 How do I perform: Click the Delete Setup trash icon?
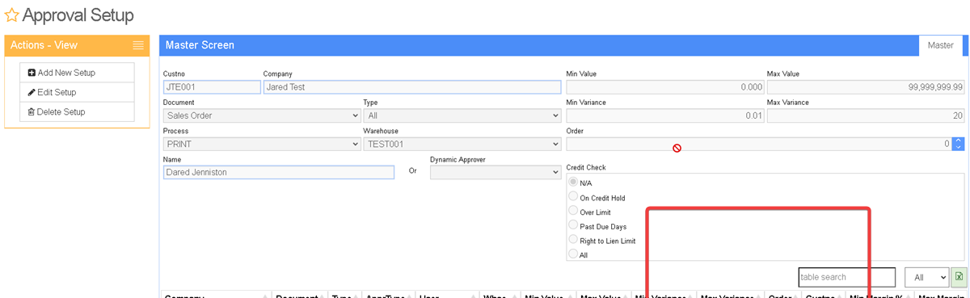[32, 111]
